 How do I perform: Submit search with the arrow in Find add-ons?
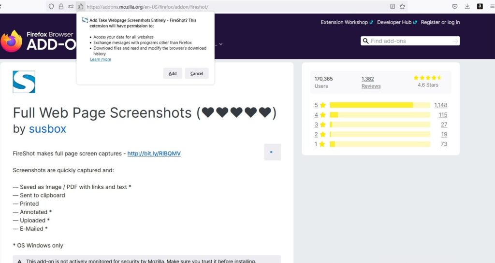455,41
